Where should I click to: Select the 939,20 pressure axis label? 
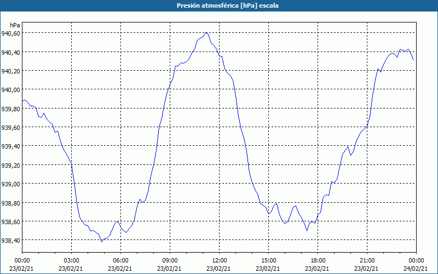10,165
